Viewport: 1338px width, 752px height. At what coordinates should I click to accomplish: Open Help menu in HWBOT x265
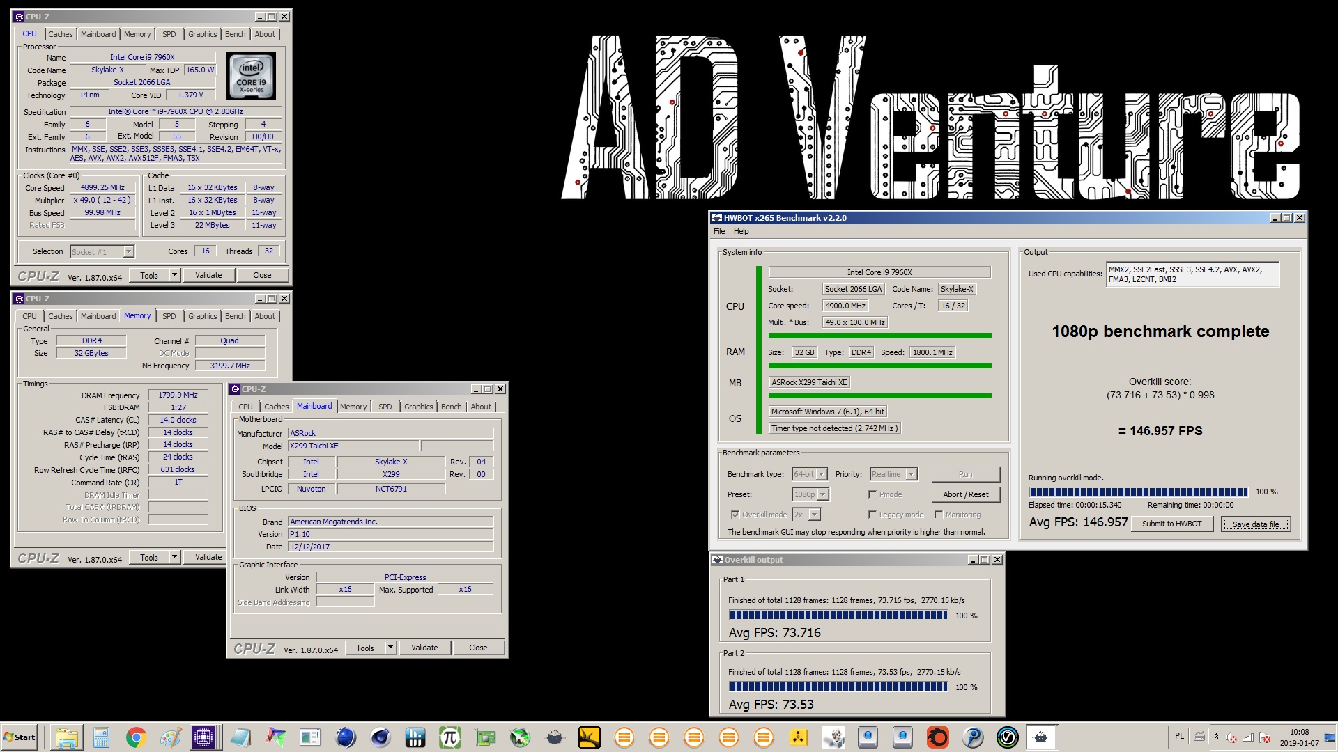point(741,231)
